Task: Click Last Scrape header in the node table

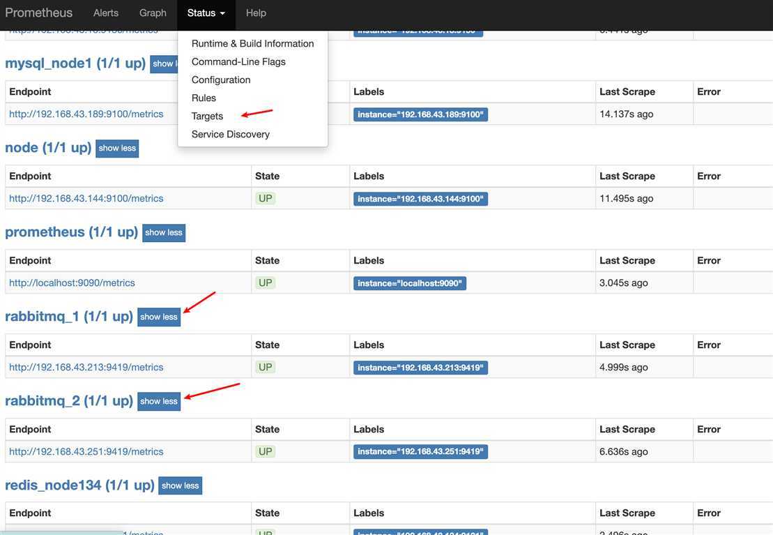Action: click(627, 176)
